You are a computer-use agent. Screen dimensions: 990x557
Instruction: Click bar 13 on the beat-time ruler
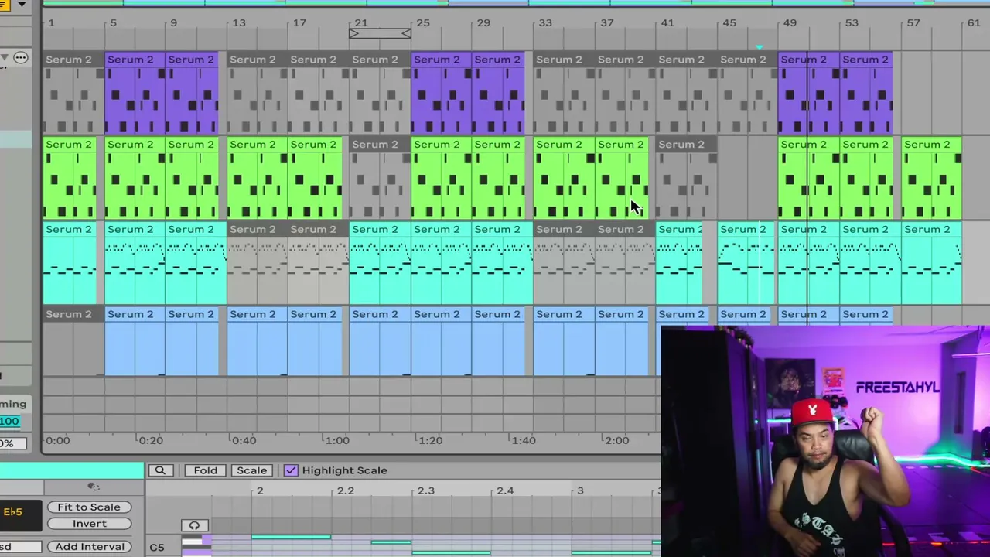click(x=238, y=23)
